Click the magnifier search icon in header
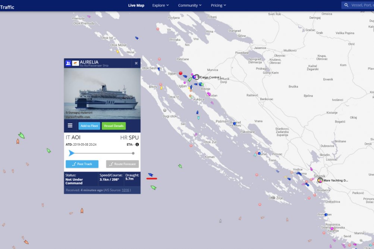This screenshot has width=374, height=249. coord(346,5)
